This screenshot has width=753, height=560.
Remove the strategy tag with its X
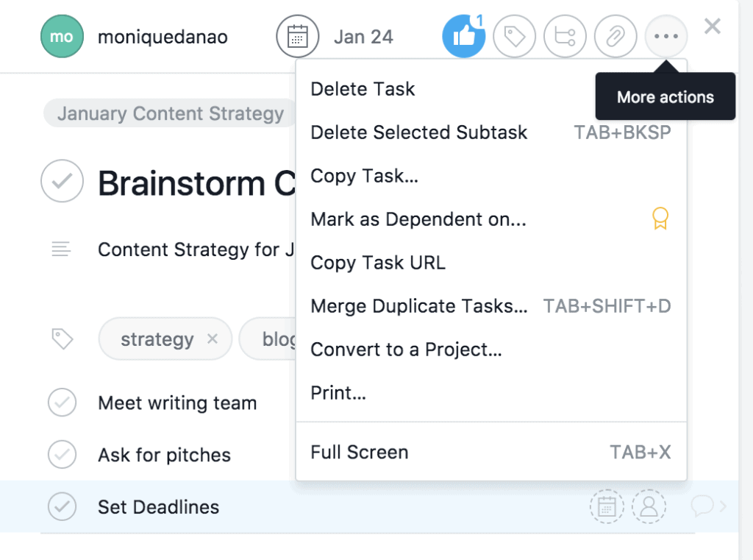tap(212, 339)
